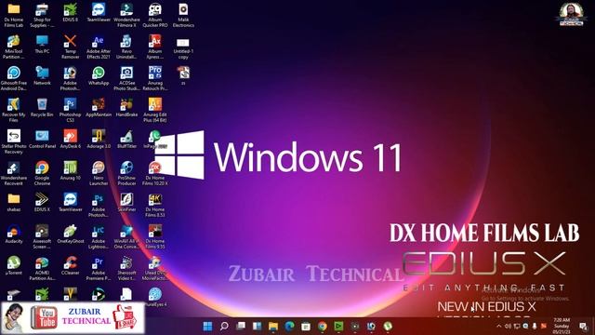
Task: Open Adorage 3.0 desktop shortcut
Action: pyautogui.click(x=99, y=139)
